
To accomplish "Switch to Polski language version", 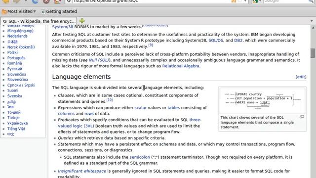I will pyautogui.click(x=12, y=52).
